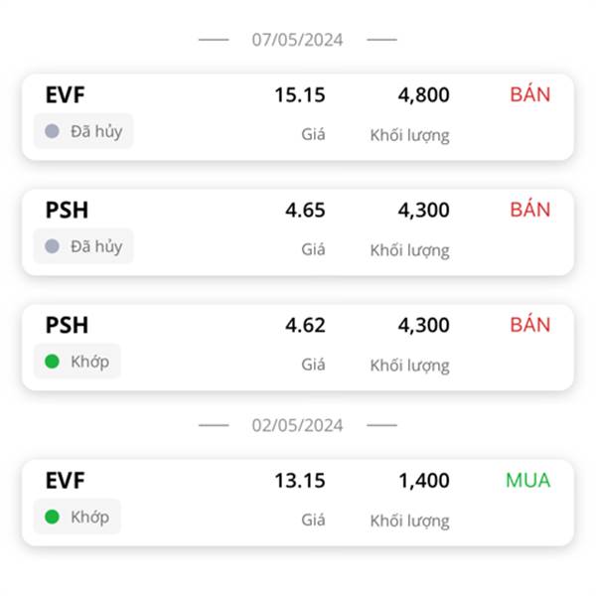Viewport: 596px width, 596px height.
Task: Tap the 'Khớp' badge on EVF 13.15 order
Action: click(77, 517)
